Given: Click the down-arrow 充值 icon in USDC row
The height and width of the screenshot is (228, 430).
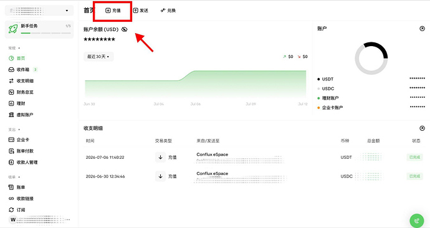Looking at the screenshot, I should point(160,176).
